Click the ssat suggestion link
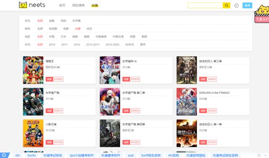Viewport: 269px width, 158px height. [x=131, y=155]
